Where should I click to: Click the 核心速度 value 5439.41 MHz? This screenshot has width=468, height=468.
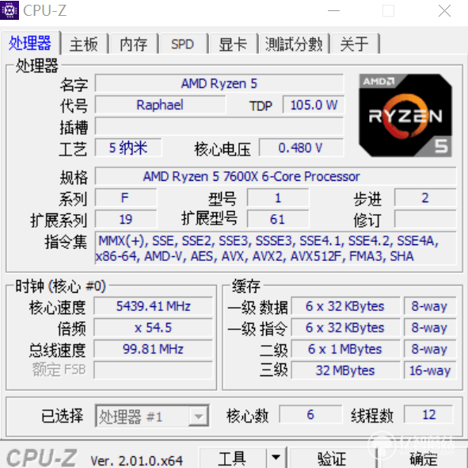pyautogui.click(x=153, y=306)
